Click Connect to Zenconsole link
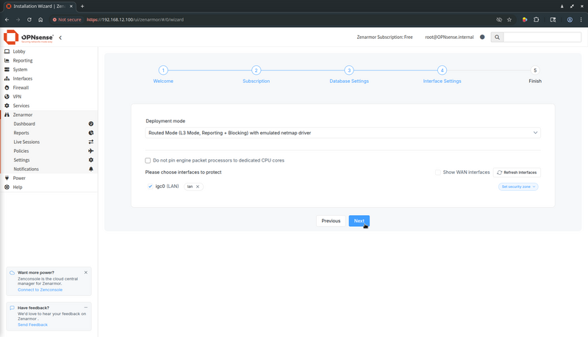Screen dimensions: 588x337 [x=40, y=290]
